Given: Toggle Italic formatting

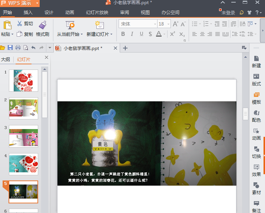Looking at the screenshot, I should point(132,34).
